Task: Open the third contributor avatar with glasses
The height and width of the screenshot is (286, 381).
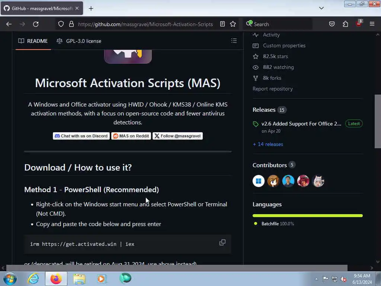Action: (288, 181)
